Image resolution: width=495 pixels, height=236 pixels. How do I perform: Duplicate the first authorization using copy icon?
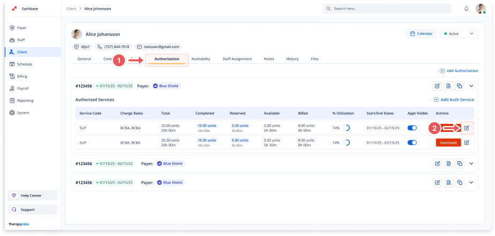(x=459, y=85)
